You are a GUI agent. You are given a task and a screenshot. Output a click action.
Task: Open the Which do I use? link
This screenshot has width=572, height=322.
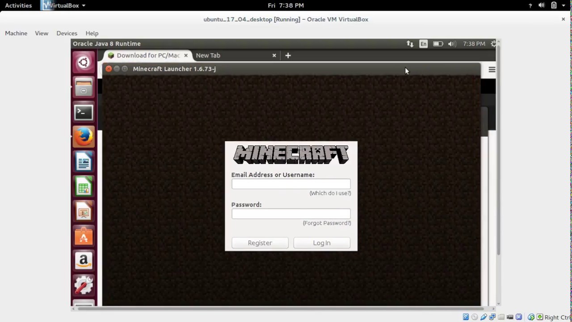330,193
